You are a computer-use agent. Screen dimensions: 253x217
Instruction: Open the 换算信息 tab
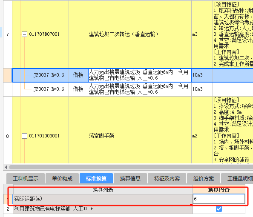tap(130, 178)
